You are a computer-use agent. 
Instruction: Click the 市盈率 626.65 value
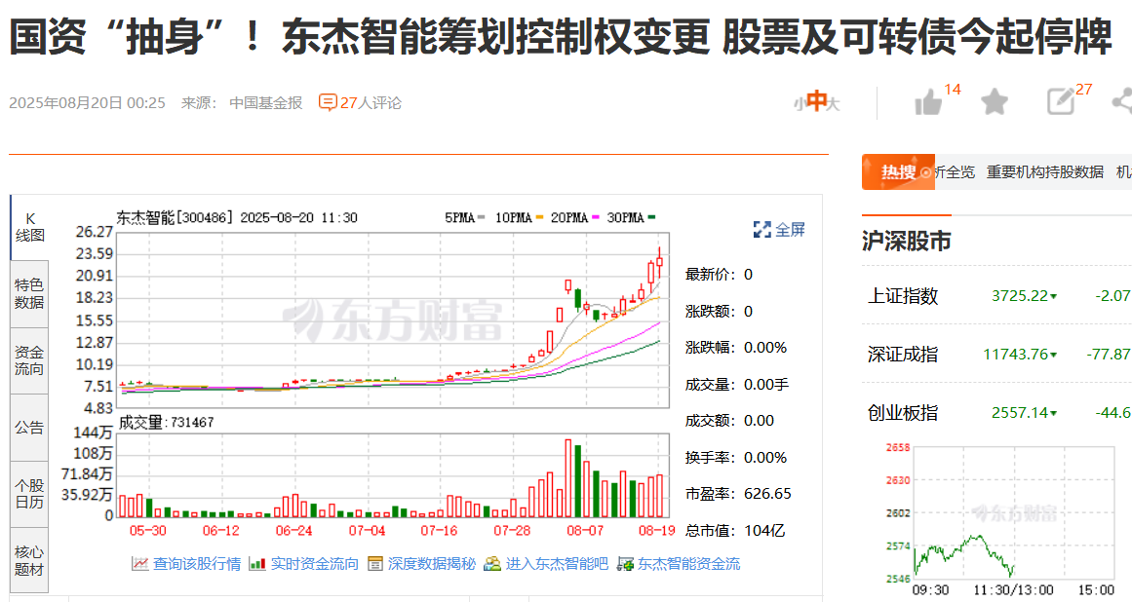point(767,494)
